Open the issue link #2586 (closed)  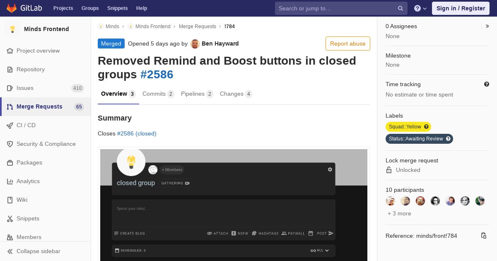137,133
